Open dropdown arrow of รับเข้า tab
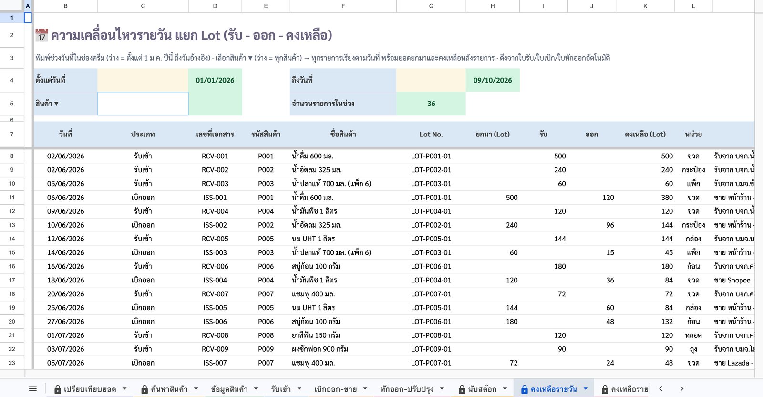 point(299,389)
